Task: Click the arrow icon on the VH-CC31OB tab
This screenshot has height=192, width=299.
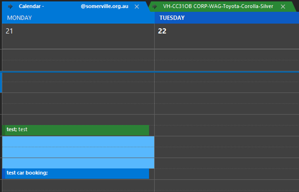Action: coord(155,6)
